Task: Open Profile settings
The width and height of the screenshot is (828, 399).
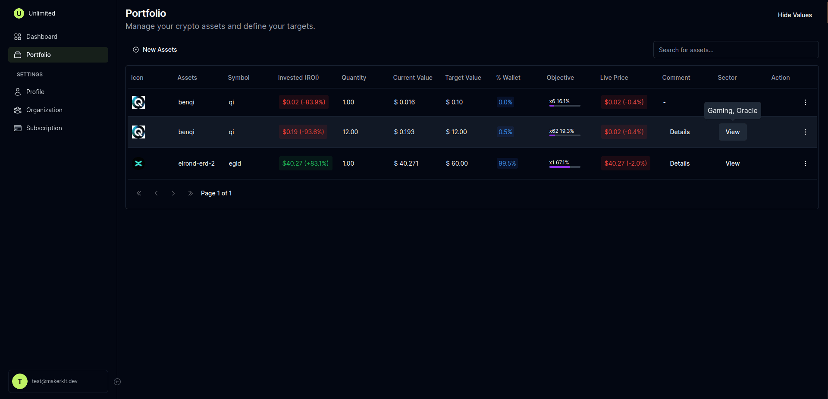Action: click(58, 92)
